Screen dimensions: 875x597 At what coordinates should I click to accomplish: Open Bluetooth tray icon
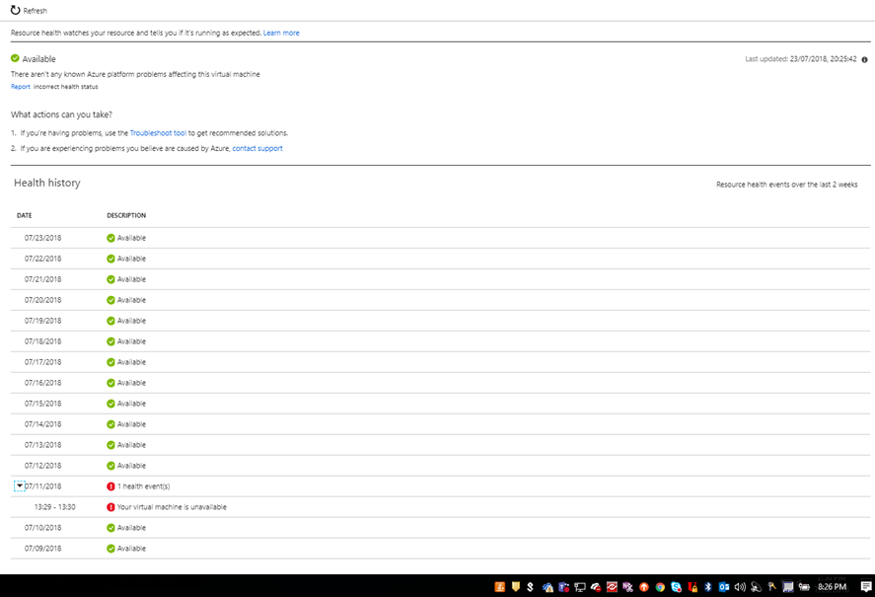[x=708, y=587]
